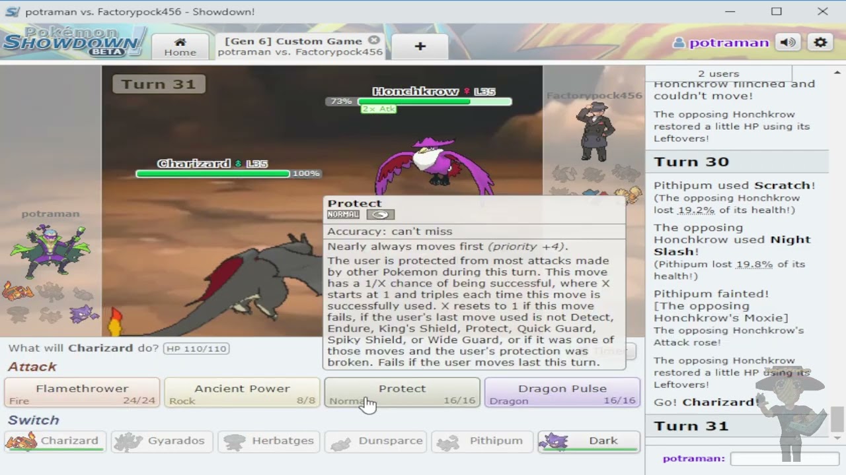
Task: Click Turn 30 heading in log
Action: click(x=691, y=162)
